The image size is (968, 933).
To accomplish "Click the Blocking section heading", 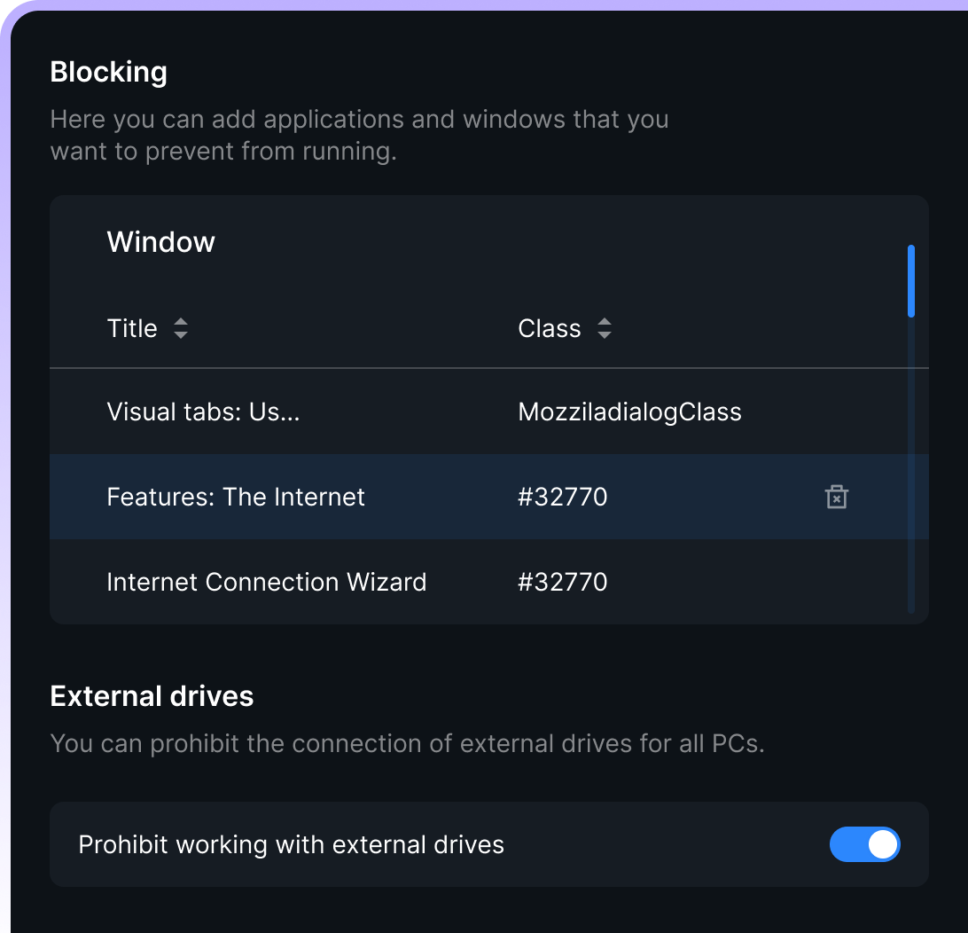I will [108, 72].
